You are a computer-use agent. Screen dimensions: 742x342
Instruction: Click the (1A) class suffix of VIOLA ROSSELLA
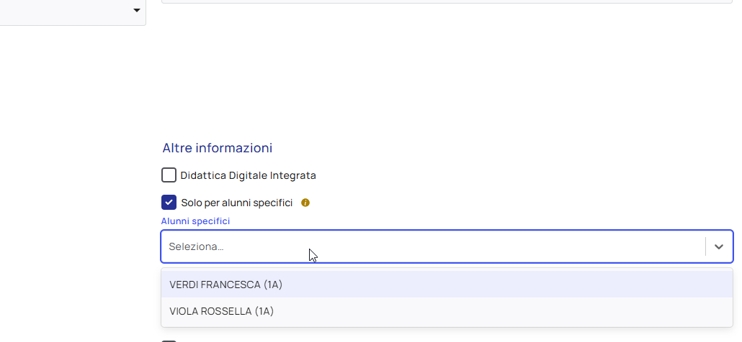point(264,312)
